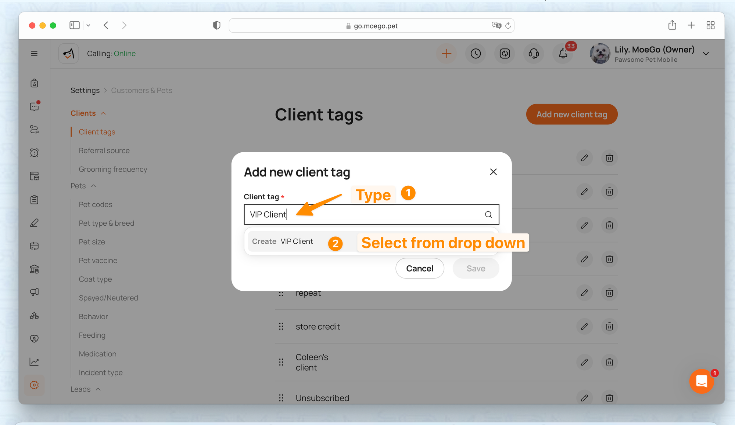Screen dimensions: 735x425
Task: Open Referral source settings page
Action: (104, 150)
